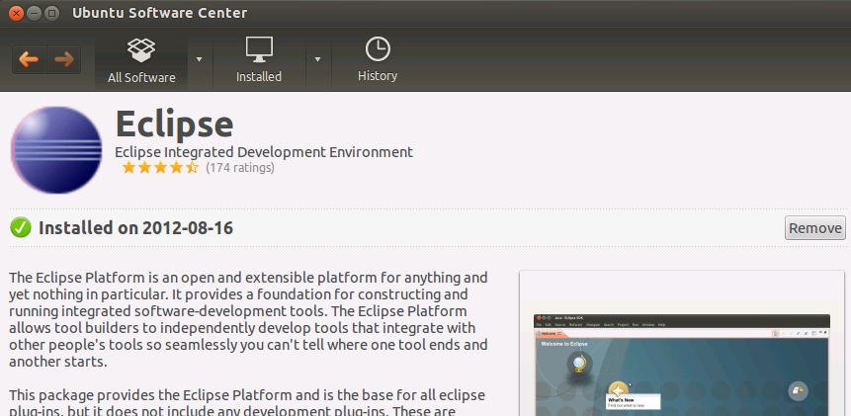This screenshot has height=416, width=851.
Task: Remove the installed Eclipse package
Action: click(x=814, y=228)
